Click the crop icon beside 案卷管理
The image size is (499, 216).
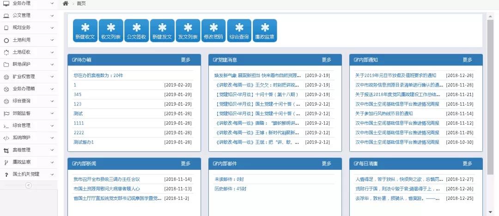[x=6, y=150]
